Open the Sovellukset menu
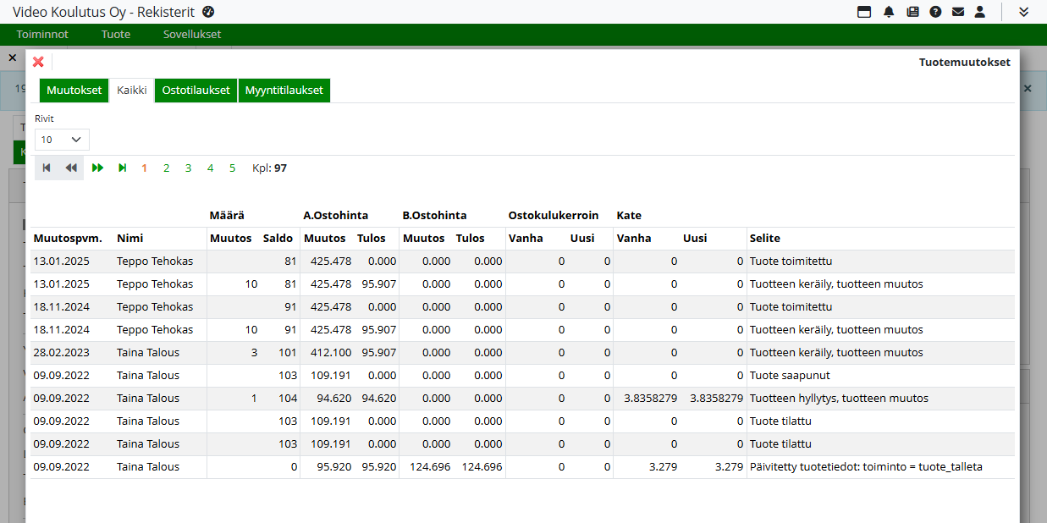 [x=192, y=35]
